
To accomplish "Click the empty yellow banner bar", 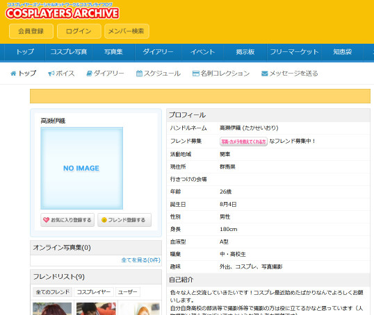I will pyautogui.click(x=200, y=96).
